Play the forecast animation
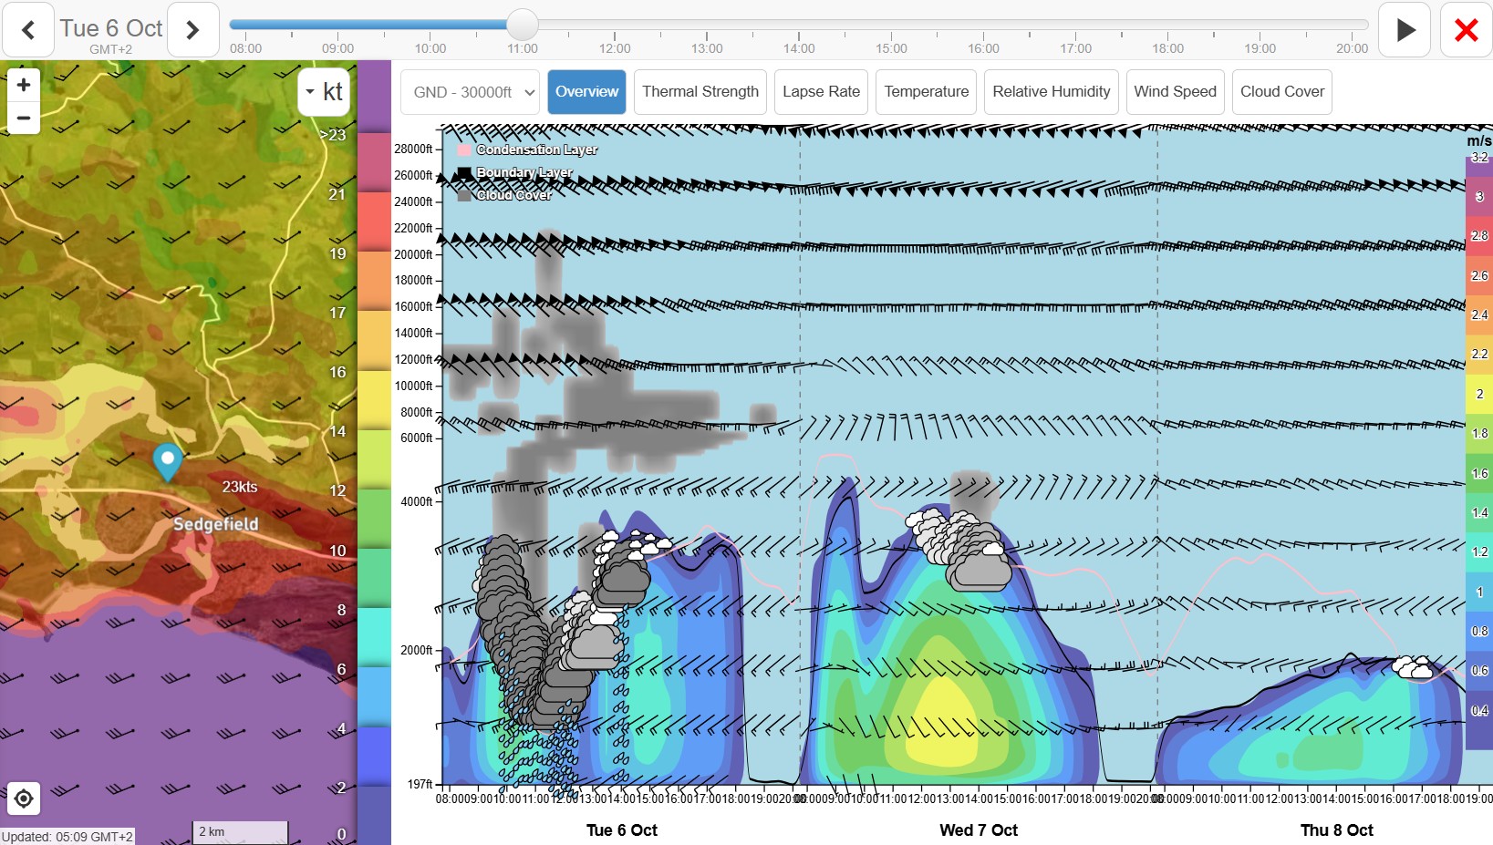1493x845 pixels. click(x=1405, y=30)
